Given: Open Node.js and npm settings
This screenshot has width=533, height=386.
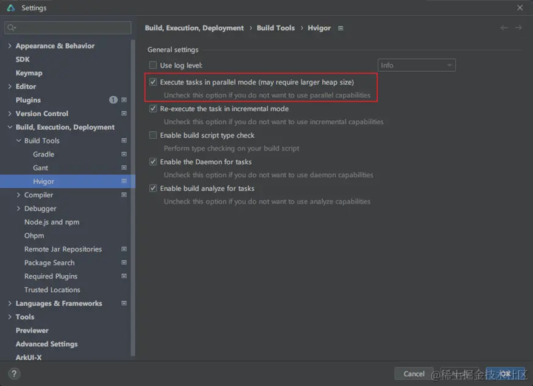Looking at the screenshot, I should (x=52, y=222).
